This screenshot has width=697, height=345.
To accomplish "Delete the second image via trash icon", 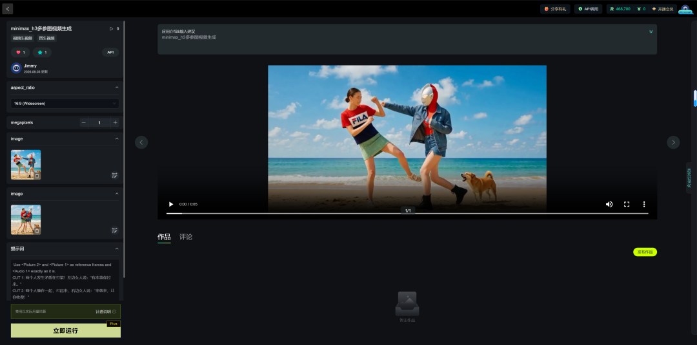I will click(x=37, y=231).
